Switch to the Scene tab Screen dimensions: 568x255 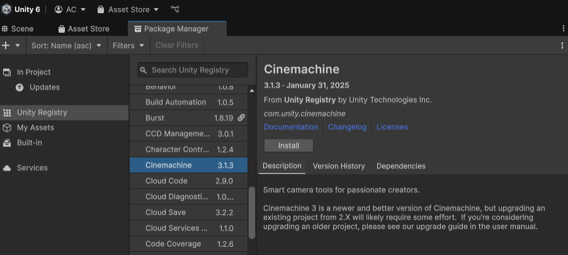(18, 28)
